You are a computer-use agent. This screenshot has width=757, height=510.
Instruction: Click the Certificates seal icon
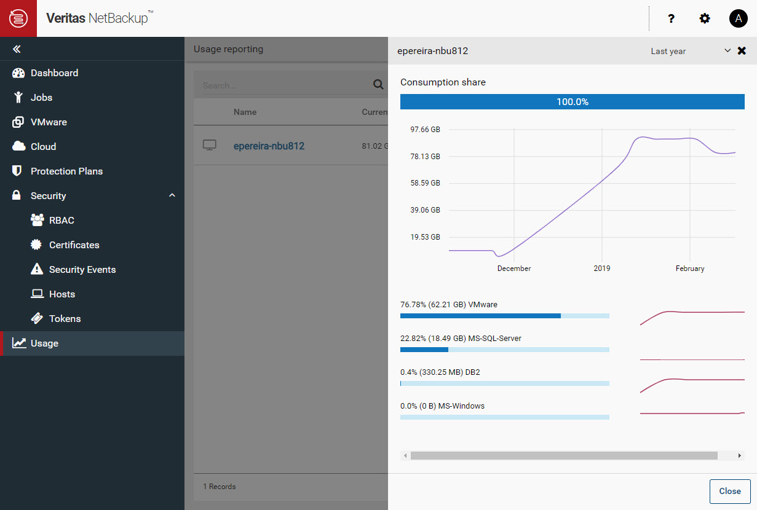click(37, 245)
